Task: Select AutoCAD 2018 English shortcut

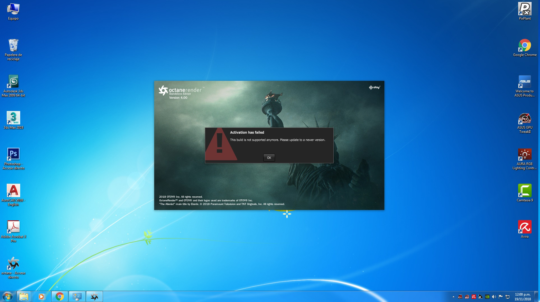Action: (13, 191)
